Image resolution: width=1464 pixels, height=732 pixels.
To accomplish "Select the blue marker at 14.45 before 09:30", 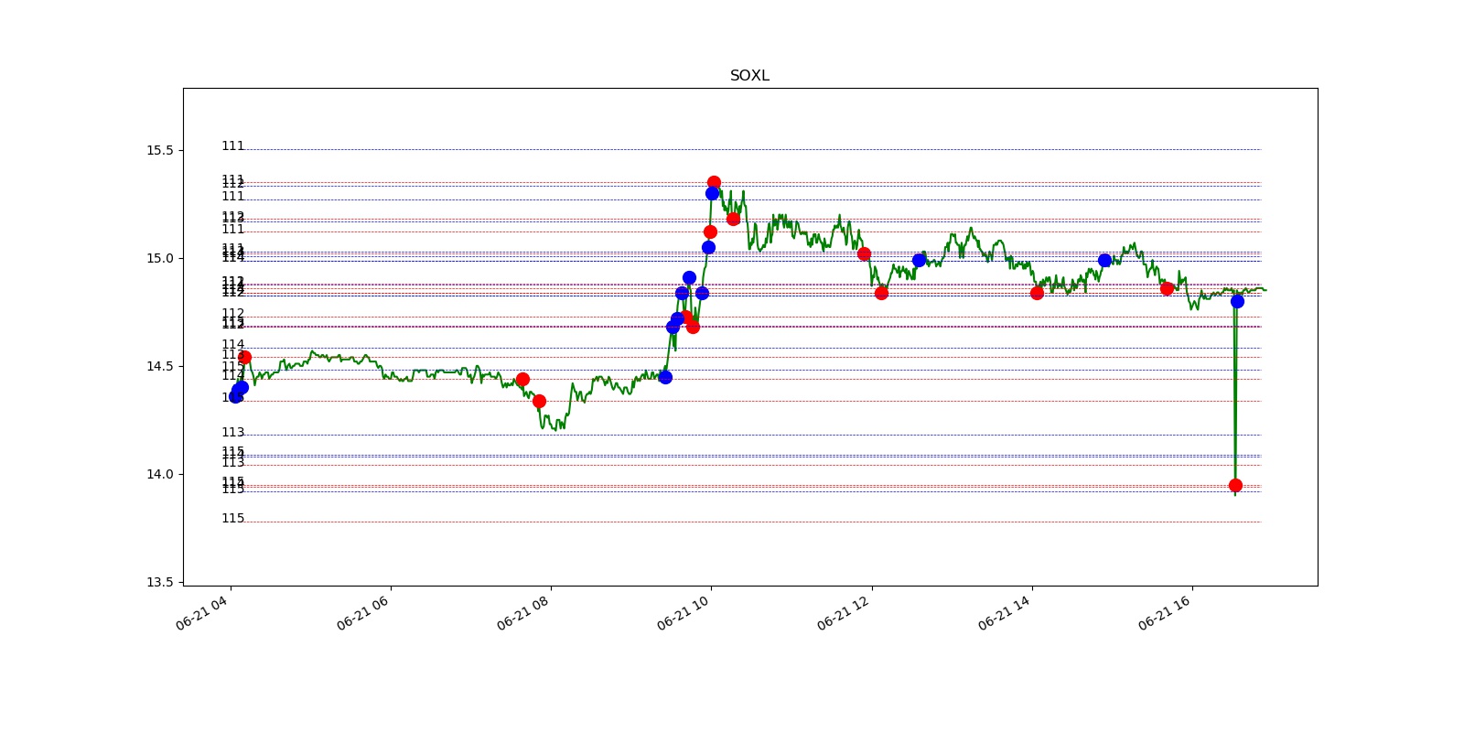I will pos(665,377).
